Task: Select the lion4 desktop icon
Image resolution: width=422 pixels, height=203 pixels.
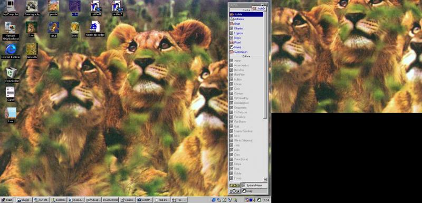Action: point(75,30)
